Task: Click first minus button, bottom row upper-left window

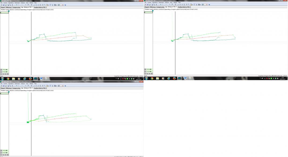Action: 1,74
